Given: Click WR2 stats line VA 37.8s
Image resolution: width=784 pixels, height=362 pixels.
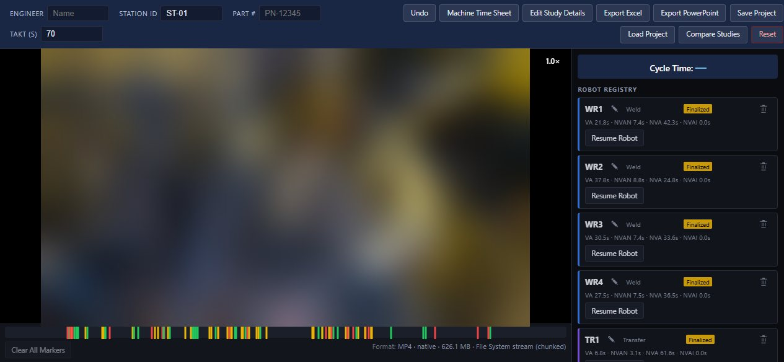Looking at the screenshot, I should pos(648,180).
